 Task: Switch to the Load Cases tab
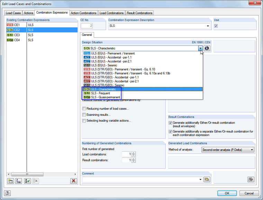pos(13,13)
